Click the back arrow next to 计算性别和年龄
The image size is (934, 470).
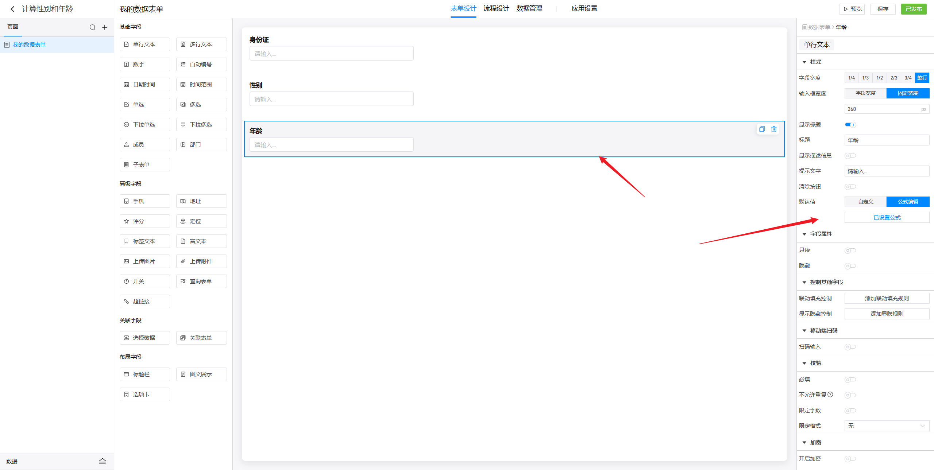12,9
